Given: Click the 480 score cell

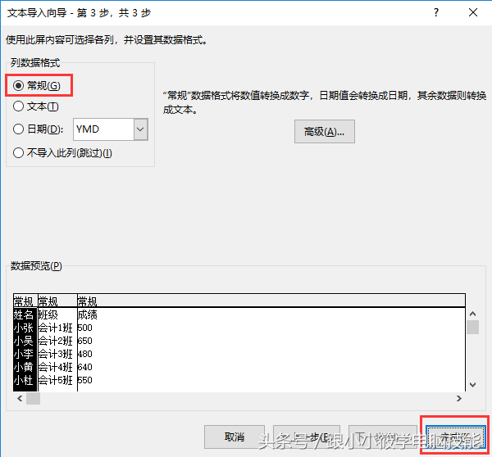Looking at the screenshot, I should 85,354.
